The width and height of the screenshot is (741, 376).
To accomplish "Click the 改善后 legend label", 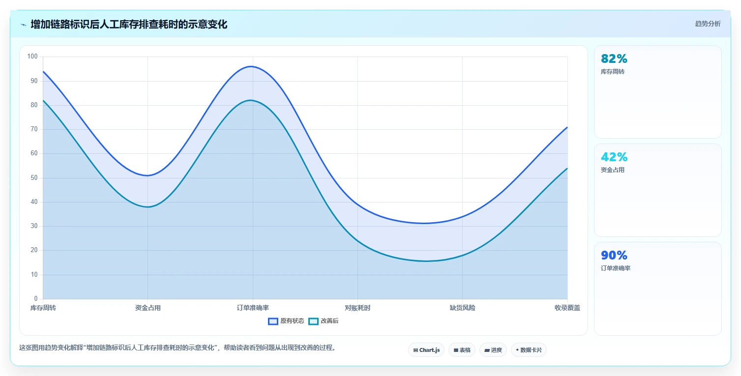I will (x=329, y=321).
